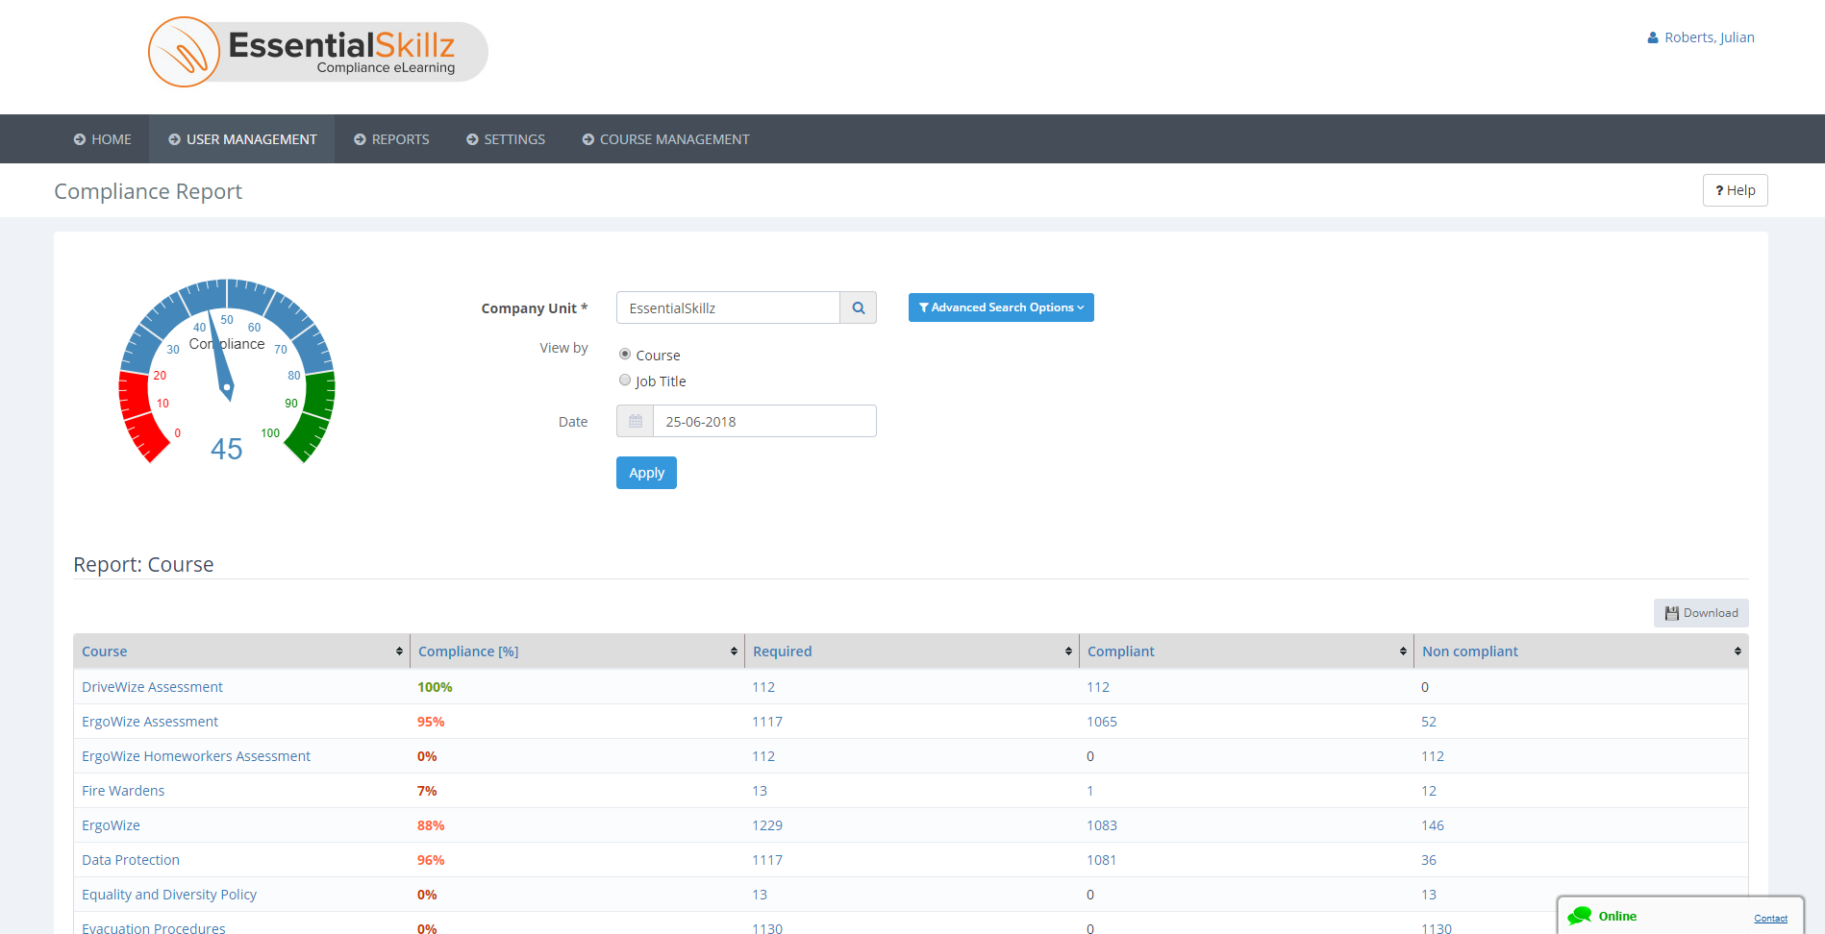Viewport: 1825px width, 934px height.
Task: Click the Date input field
Action: tap(764, 421)
